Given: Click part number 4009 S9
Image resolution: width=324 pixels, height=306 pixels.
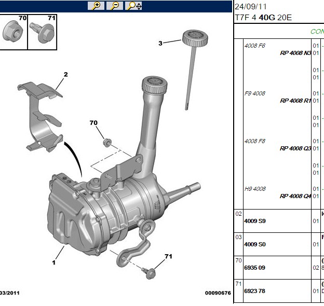Looking at the screenshot, I should [255, 221].
